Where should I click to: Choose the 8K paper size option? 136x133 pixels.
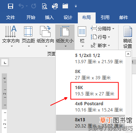(91, 75)
